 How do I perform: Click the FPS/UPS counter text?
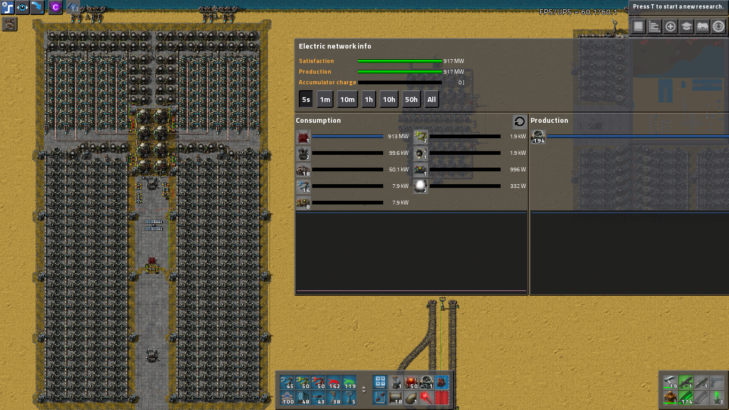(578, 12)
